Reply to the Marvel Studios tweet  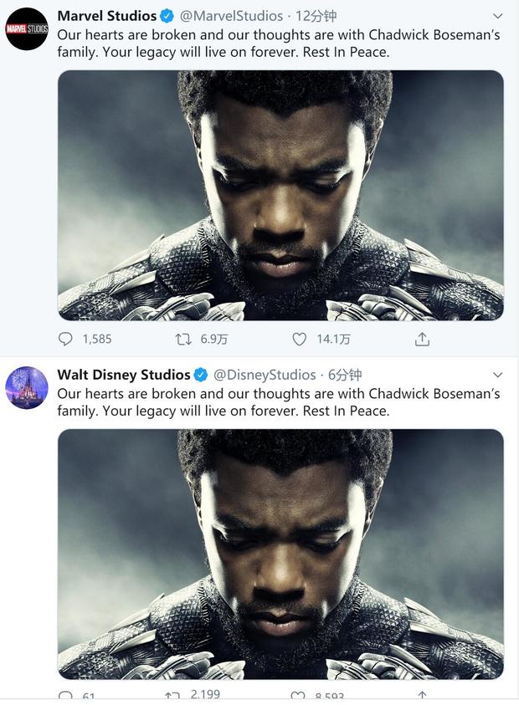[65, 339]
